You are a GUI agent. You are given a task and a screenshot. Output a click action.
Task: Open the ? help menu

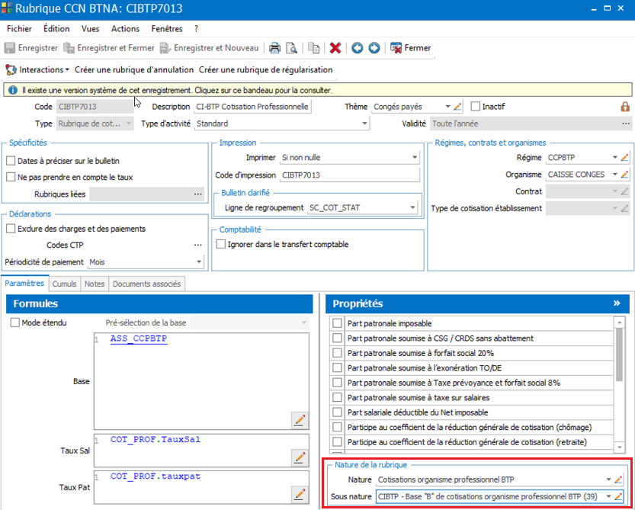click(197, 29)
